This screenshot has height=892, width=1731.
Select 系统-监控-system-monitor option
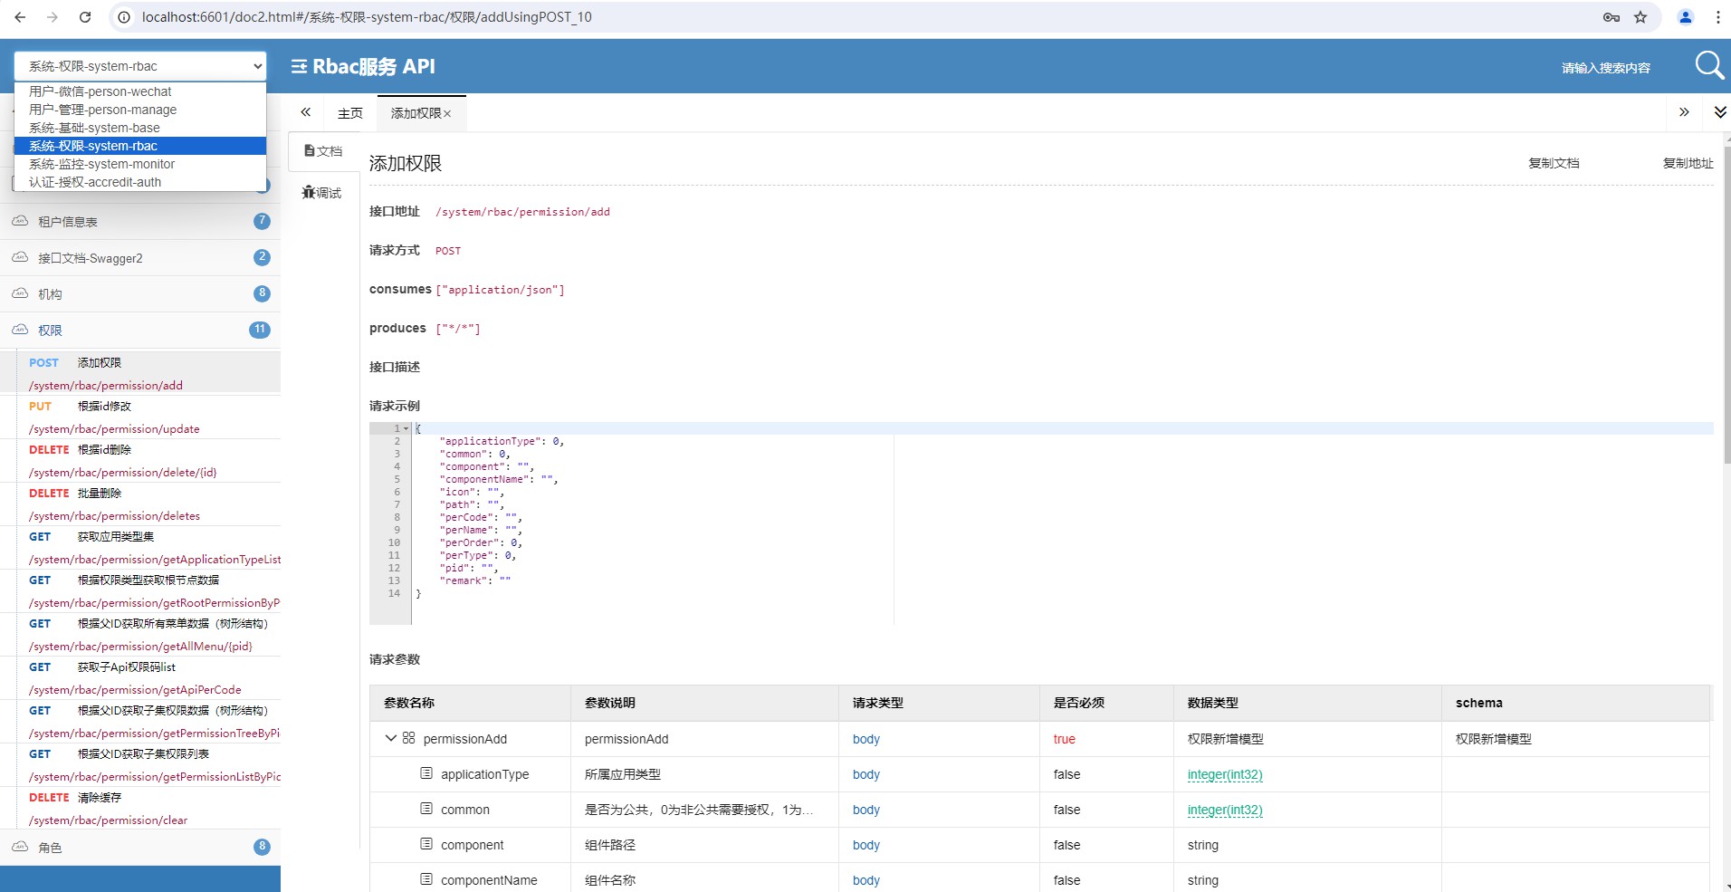click(140, 164)
